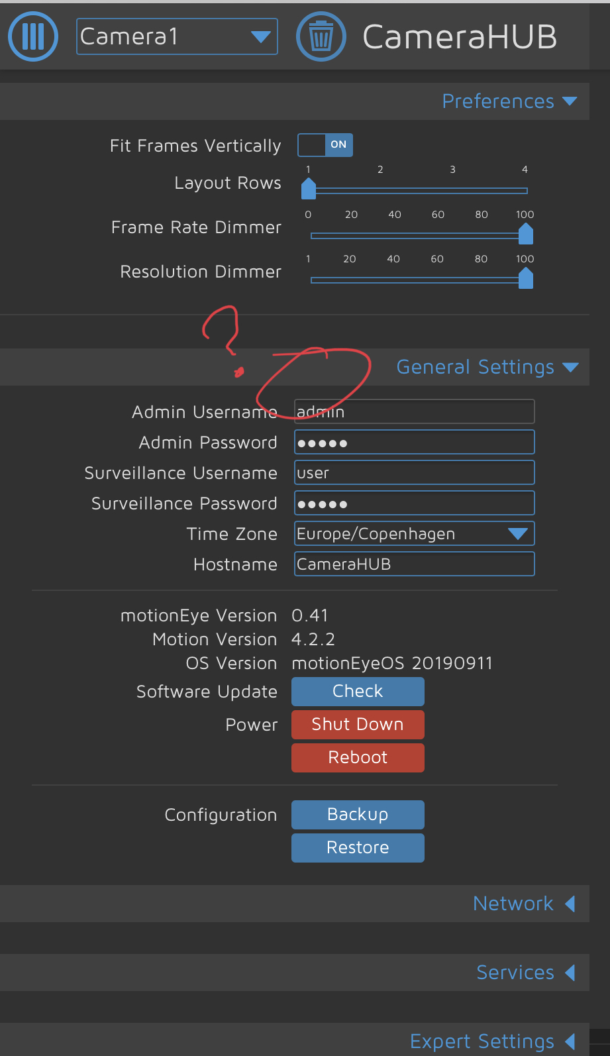The height and width of the screenshot is (1056, 610).
Task: Click the Services collapsed arrow icon
Action: [570, 973]
